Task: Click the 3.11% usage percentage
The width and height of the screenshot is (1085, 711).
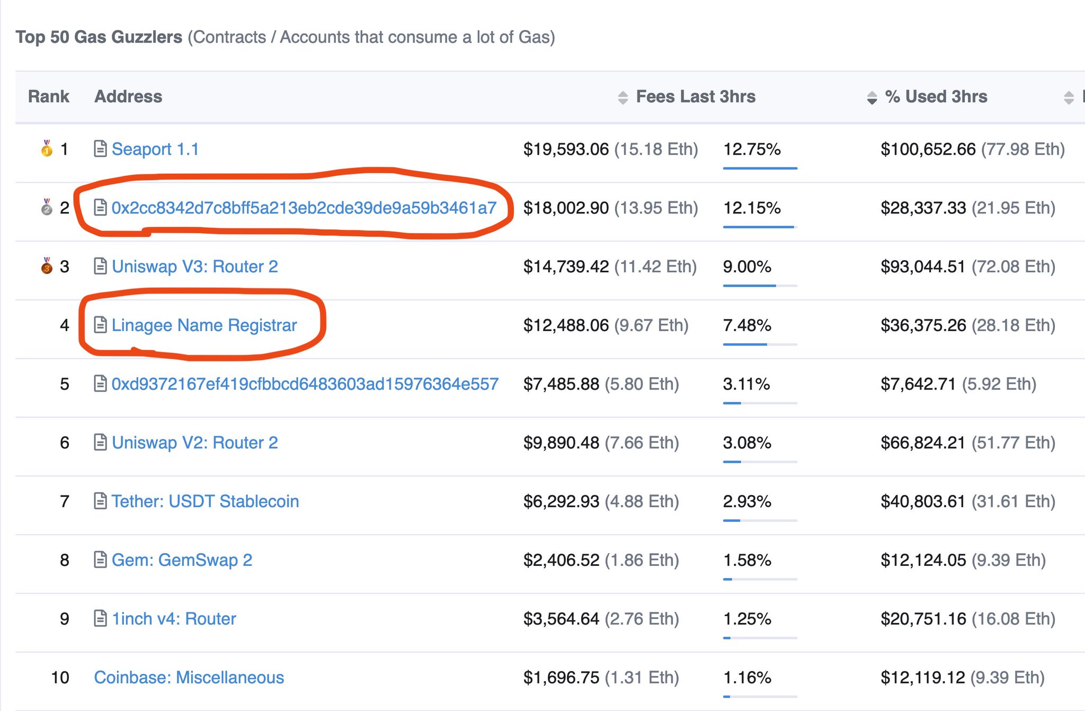Action: (x=746, y=384)
